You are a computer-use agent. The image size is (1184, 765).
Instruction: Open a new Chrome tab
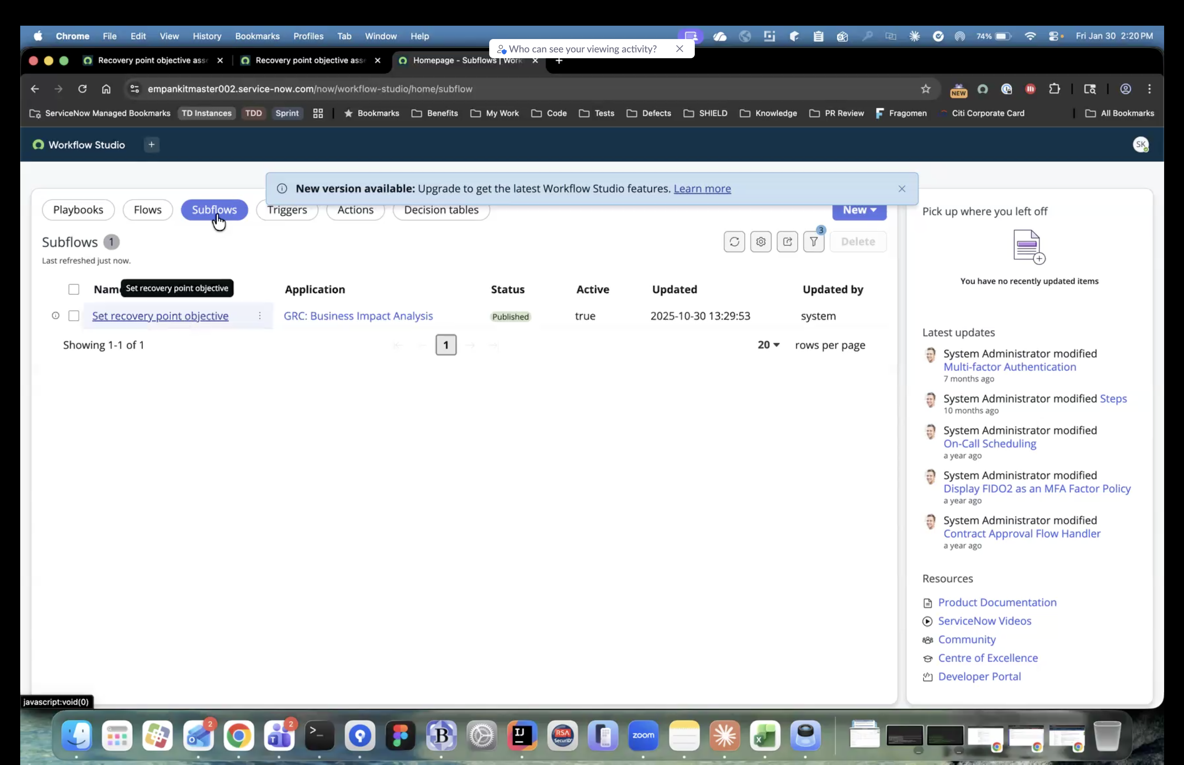tap(559, 61)
